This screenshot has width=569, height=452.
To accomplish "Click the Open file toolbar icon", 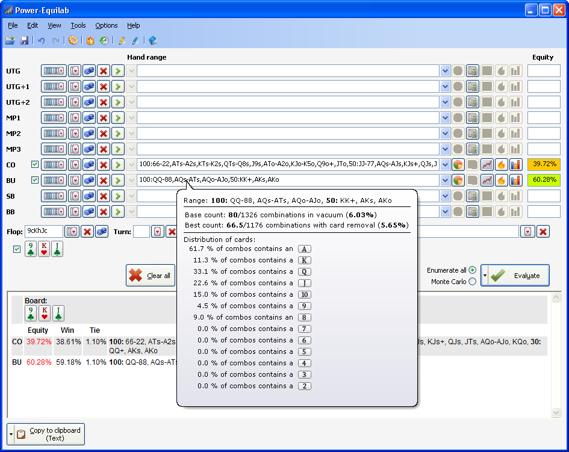I will coord(10,40).
